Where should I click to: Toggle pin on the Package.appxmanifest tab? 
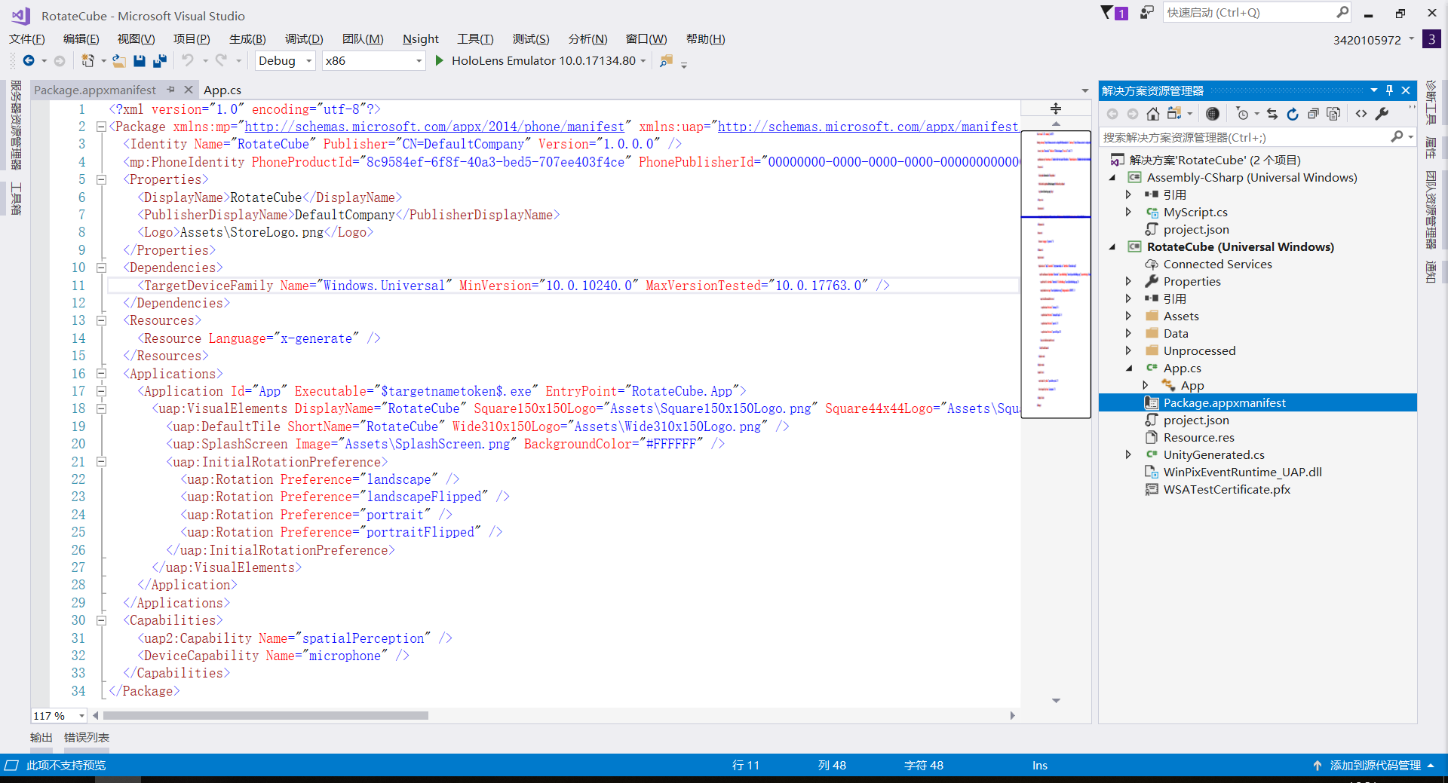pos(171,90)
